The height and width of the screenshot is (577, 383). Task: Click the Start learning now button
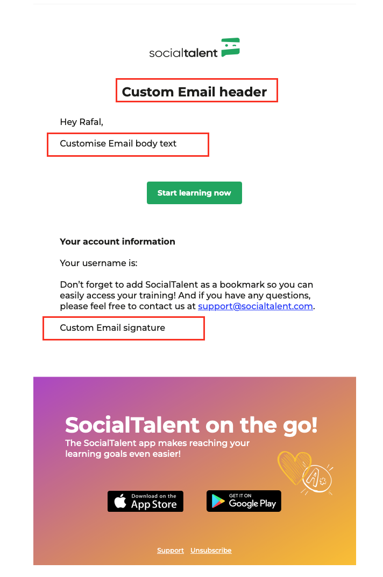pos(194,193)
